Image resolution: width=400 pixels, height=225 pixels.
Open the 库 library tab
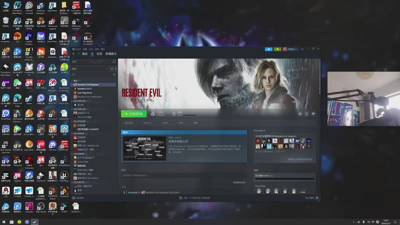coord(92,54)
